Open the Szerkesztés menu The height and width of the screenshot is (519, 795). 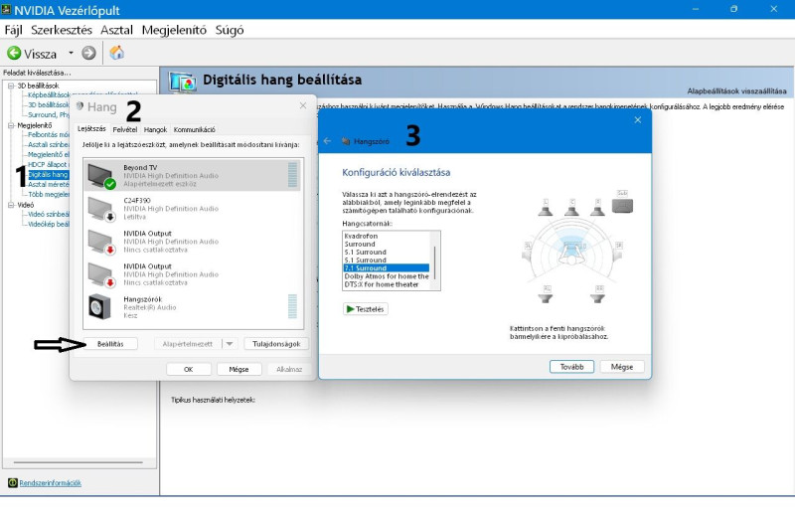point(62,30)
